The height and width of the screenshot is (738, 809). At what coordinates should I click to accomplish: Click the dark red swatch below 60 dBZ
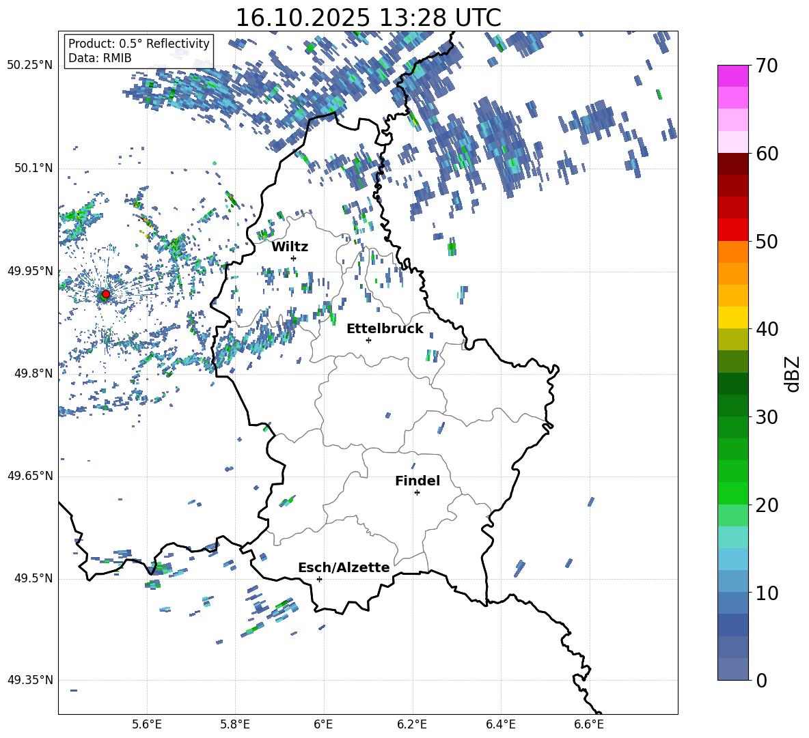732,164
